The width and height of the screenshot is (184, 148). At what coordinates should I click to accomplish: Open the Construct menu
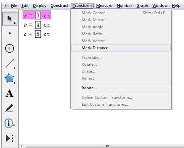(59, 6)
